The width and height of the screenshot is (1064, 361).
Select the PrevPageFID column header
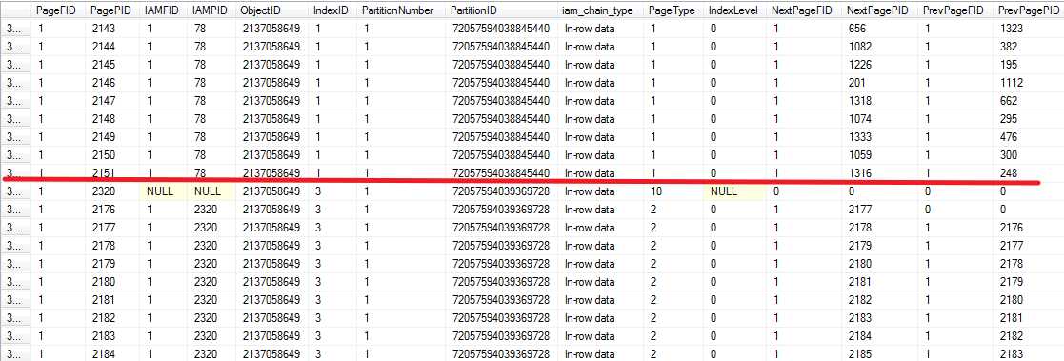click(x=955, y=10)
